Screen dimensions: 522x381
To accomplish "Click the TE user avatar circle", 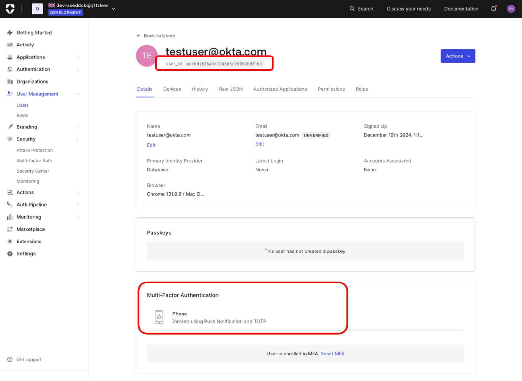I will (x=146, y=56).
